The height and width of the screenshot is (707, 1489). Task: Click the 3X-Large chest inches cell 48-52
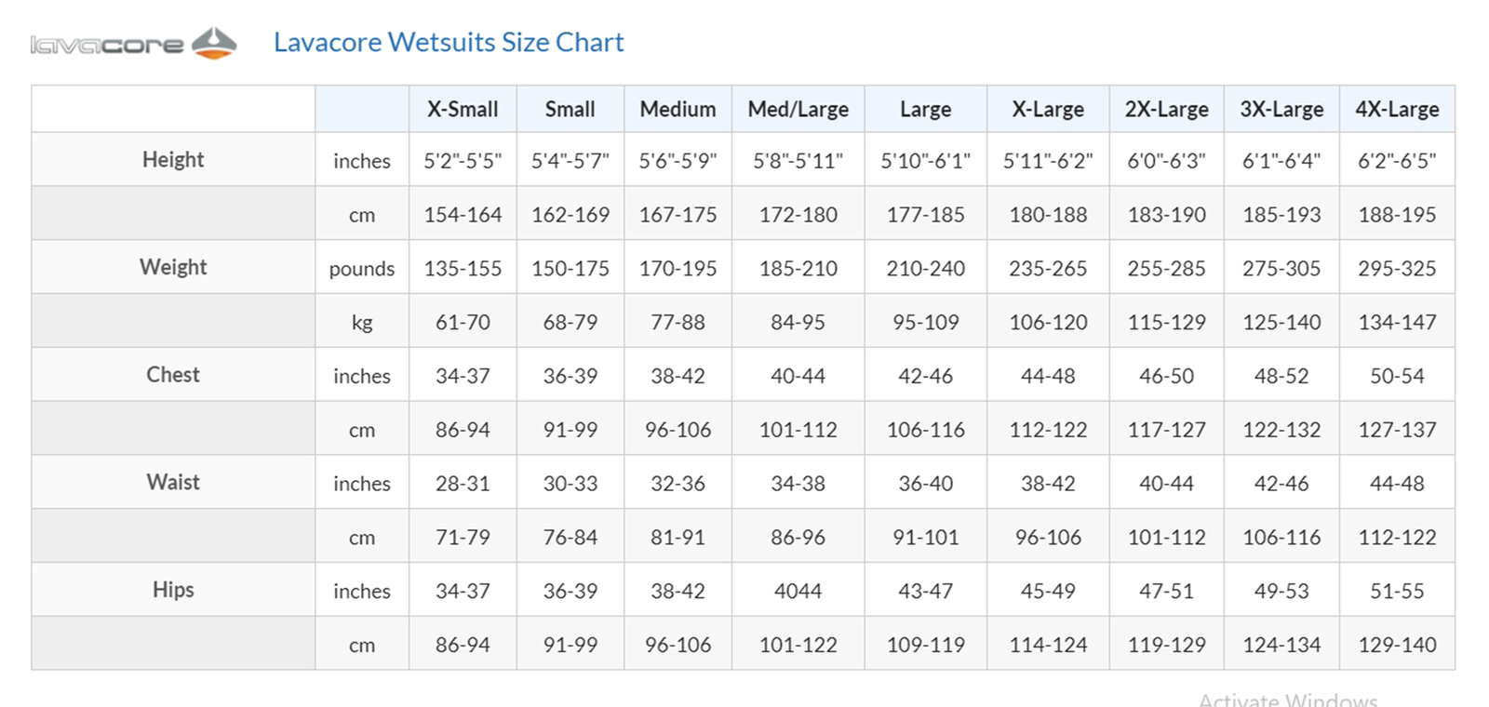(x=1281, y=376)
